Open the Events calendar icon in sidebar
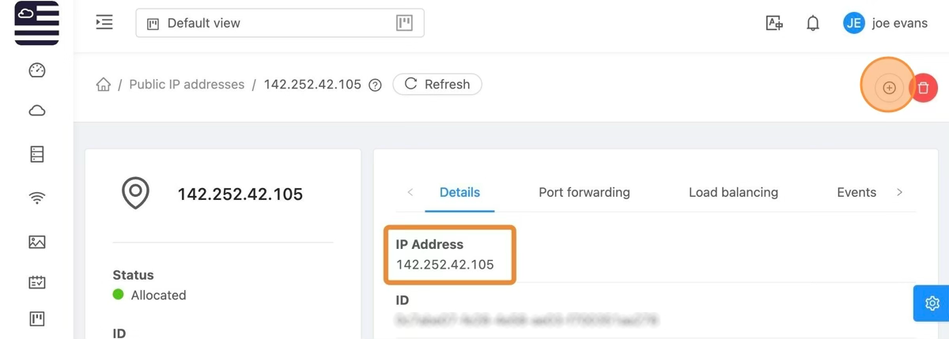949x339 pixels. click(37, 281)
